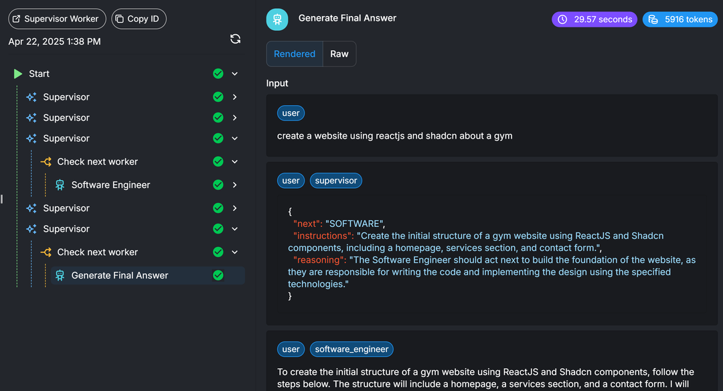This screenshot has height=391, width=723.
Task: Select Generate Final Answer in the tree
Action: click(120, 275)
